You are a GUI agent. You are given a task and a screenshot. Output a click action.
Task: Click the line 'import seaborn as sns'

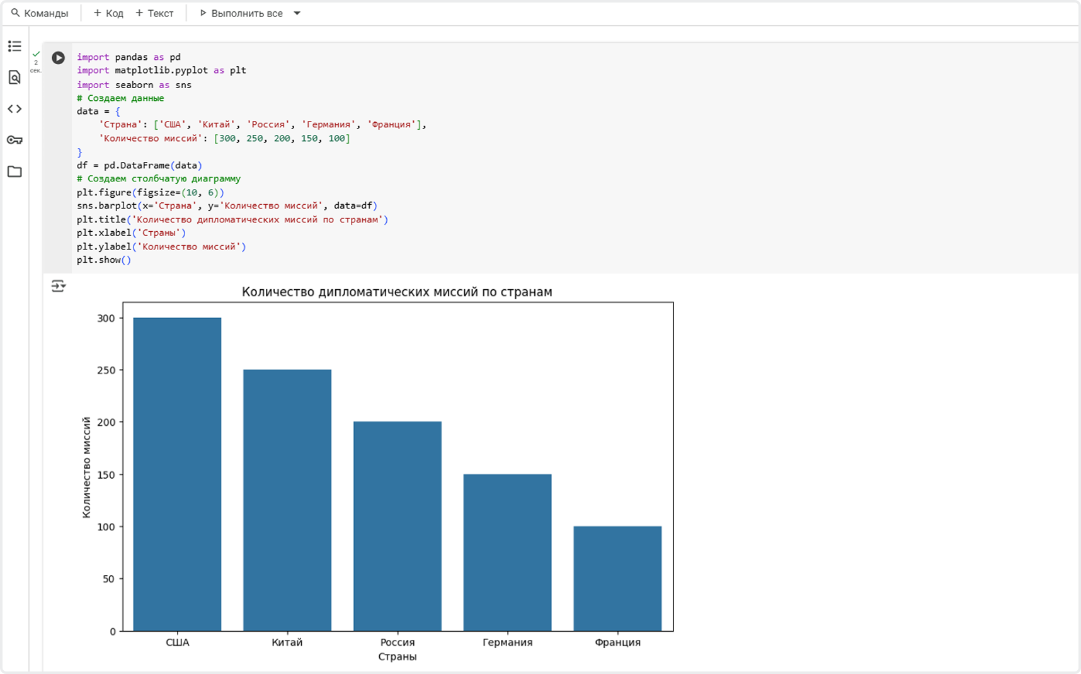tap(134, 84)
